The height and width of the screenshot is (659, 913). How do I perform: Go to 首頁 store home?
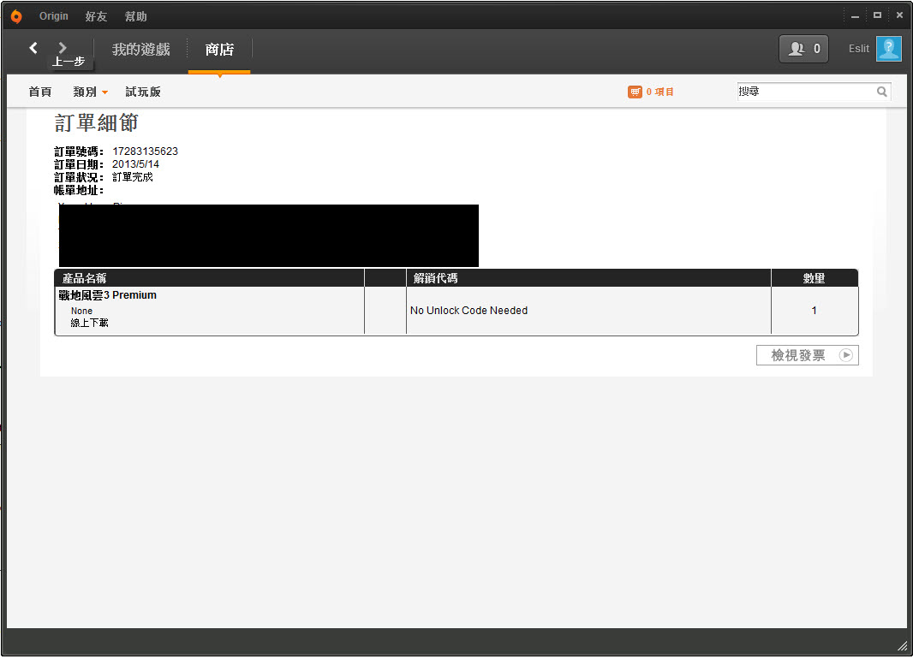tap(40, 92)
